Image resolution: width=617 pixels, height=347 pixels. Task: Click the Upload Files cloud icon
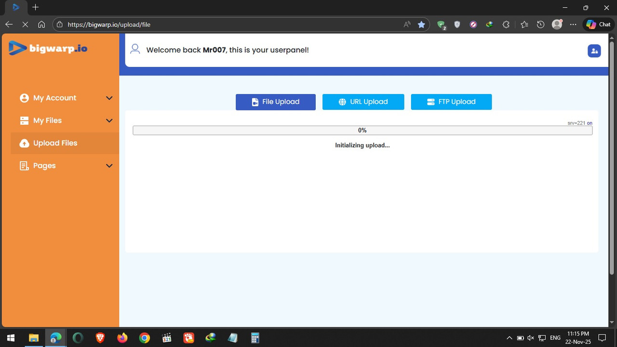pyautogui.click(x=24, y=143)
